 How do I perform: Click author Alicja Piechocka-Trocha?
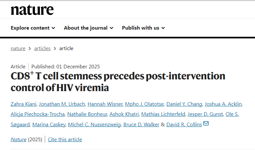(37, 114)
